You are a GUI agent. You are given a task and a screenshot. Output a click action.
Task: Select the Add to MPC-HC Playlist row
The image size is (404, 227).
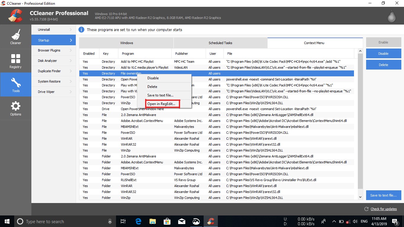(x=216, y=62)
